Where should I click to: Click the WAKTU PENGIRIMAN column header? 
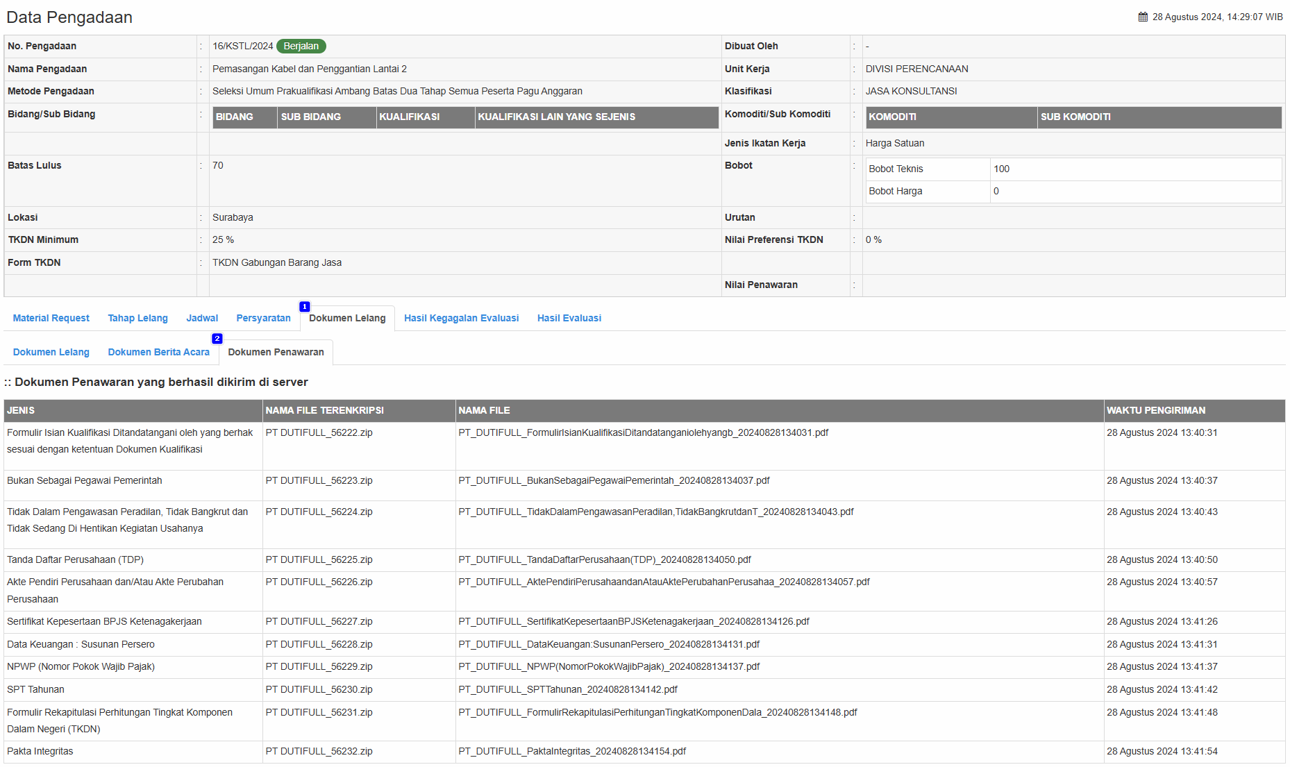point(1155,411)
